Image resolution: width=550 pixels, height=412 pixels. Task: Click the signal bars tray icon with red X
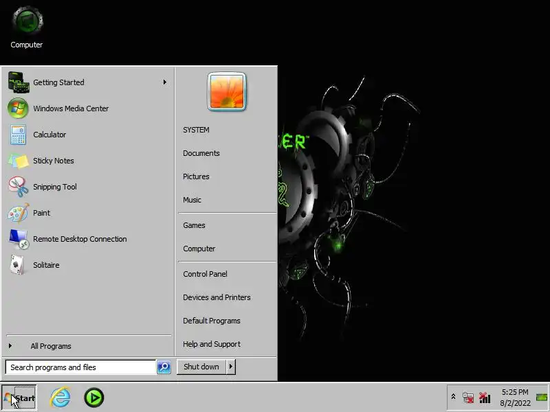click(485, 398)
